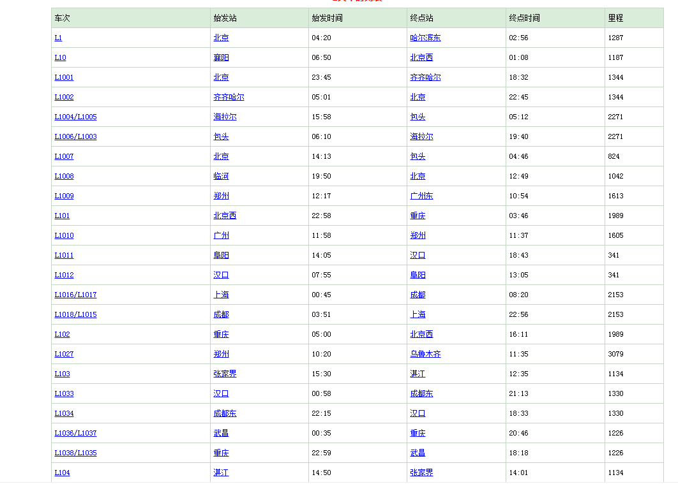This screenshot has width=678, height=484.
Task: Click the 乌鲁木齐 terminal station link
Action: pos(425,354)
